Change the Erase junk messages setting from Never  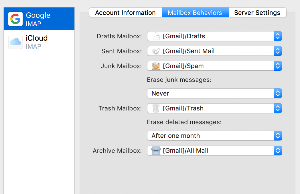(x=214, y=93)
